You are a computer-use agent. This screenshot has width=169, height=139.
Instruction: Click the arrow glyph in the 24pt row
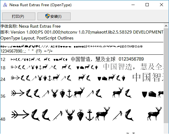(15, 78)
